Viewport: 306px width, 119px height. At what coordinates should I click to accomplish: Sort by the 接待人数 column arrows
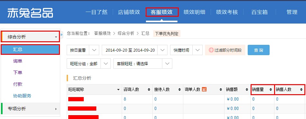pyautogui.click(x=179, y=90)
